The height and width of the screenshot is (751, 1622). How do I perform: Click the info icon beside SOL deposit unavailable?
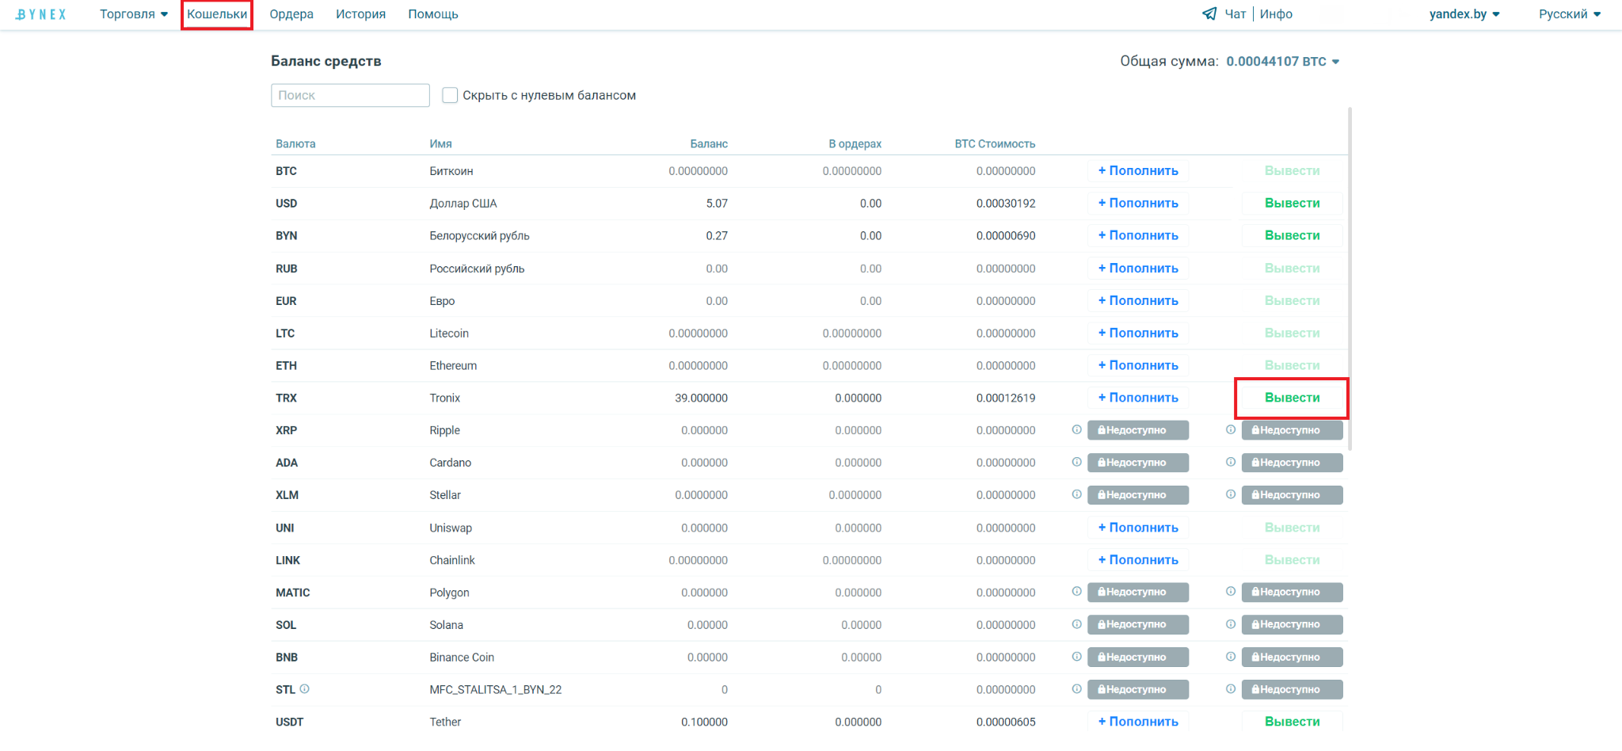[1076, 624]
